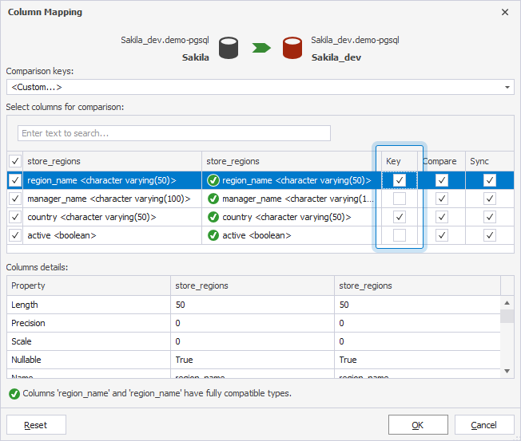Viewport: 521px width, 441px height.
Task: Click the green status icon beside compatibility message
Action: click(x=14, y=394)
